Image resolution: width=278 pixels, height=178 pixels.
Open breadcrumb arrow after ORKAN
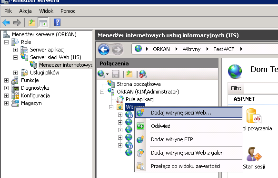tap(177, 49)
